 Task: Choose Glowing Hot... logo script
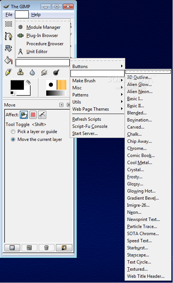coord(148,191)
